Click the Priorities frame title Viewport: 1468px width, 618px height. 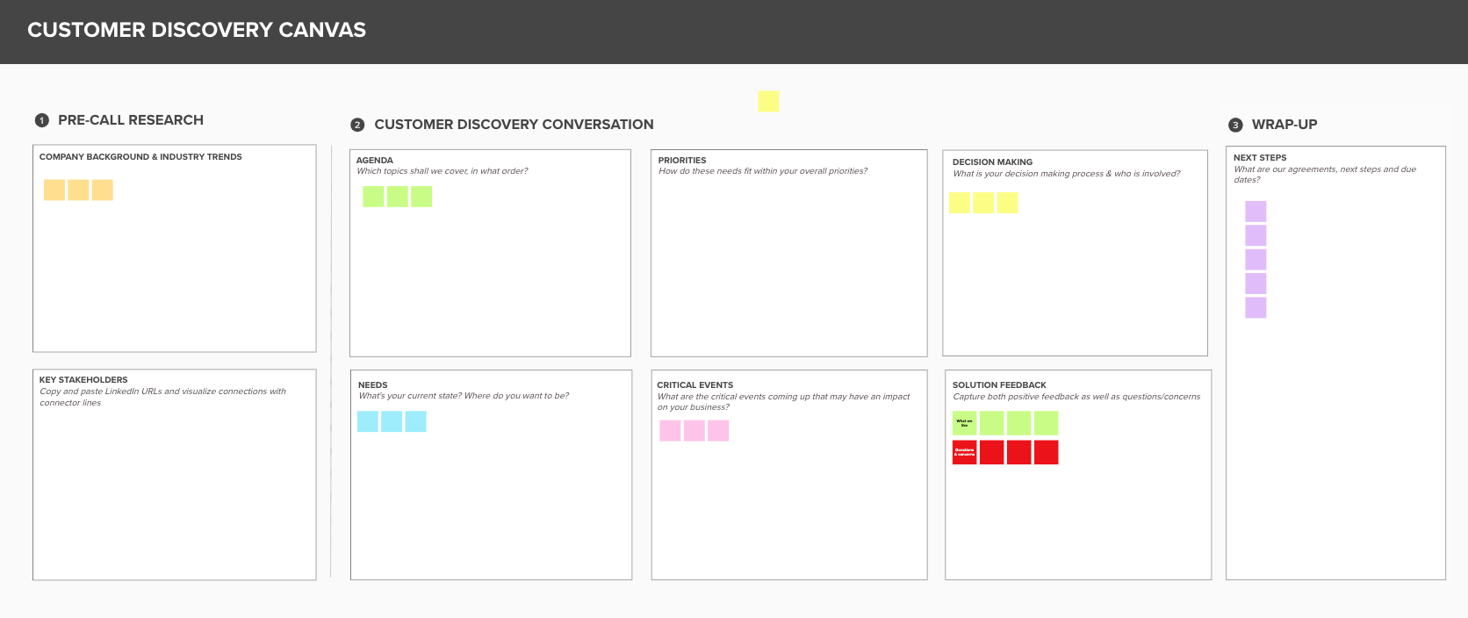point(682,161)
